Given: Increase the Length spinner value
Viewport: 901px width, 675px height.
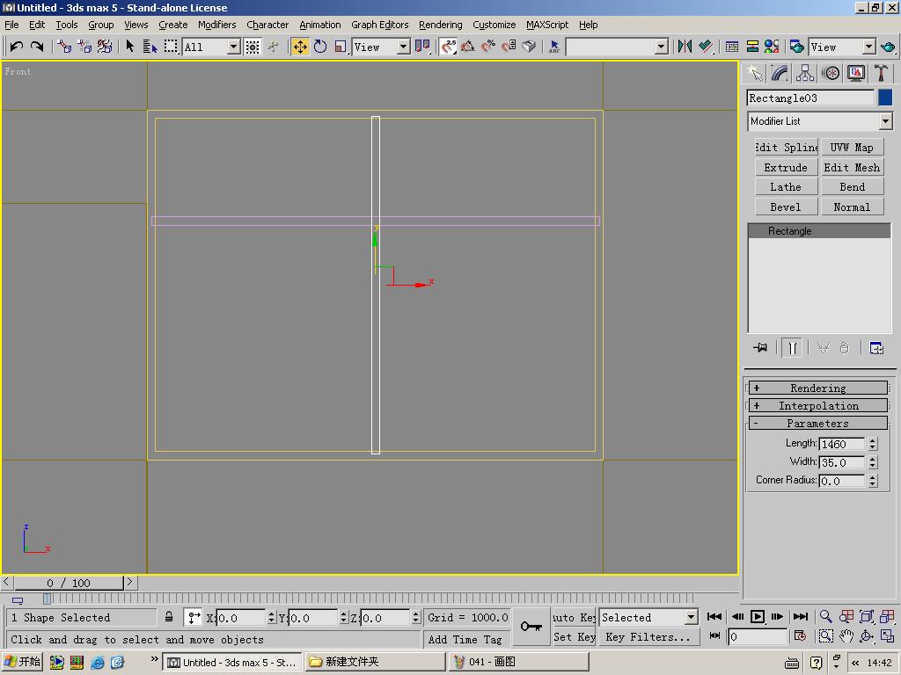Looking at the screenshot, I should pos(872,441).
